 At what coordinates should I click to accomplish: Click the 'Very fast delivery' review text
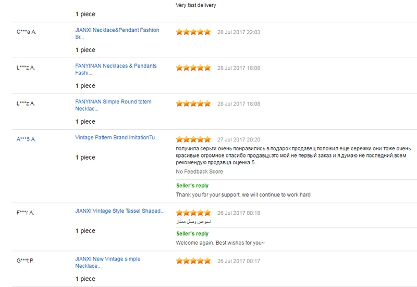(x=196, y=5)
